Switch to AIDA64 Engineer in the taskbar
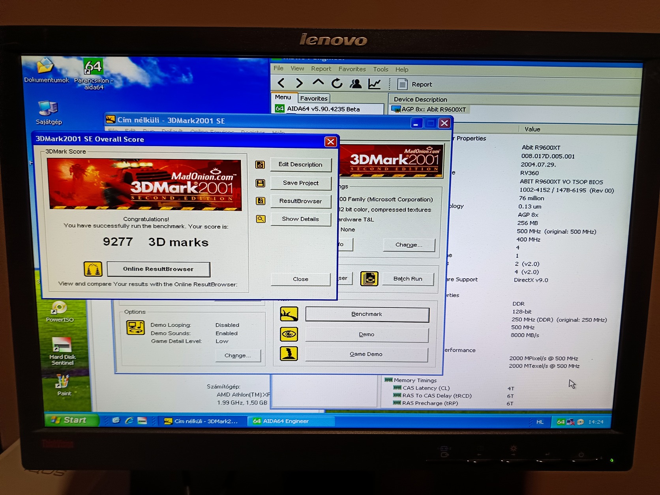 click(x=291, y=421)
